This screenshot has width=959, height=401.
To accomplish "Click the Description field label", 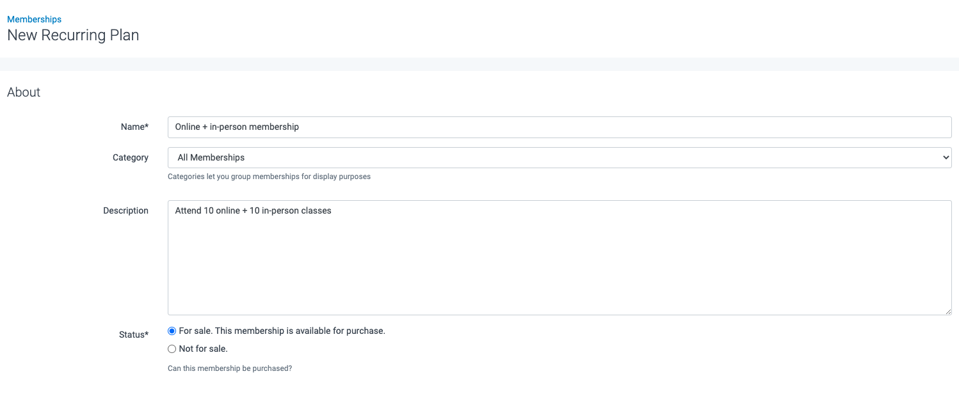I will pyautogui.click(x=125, y=210).
